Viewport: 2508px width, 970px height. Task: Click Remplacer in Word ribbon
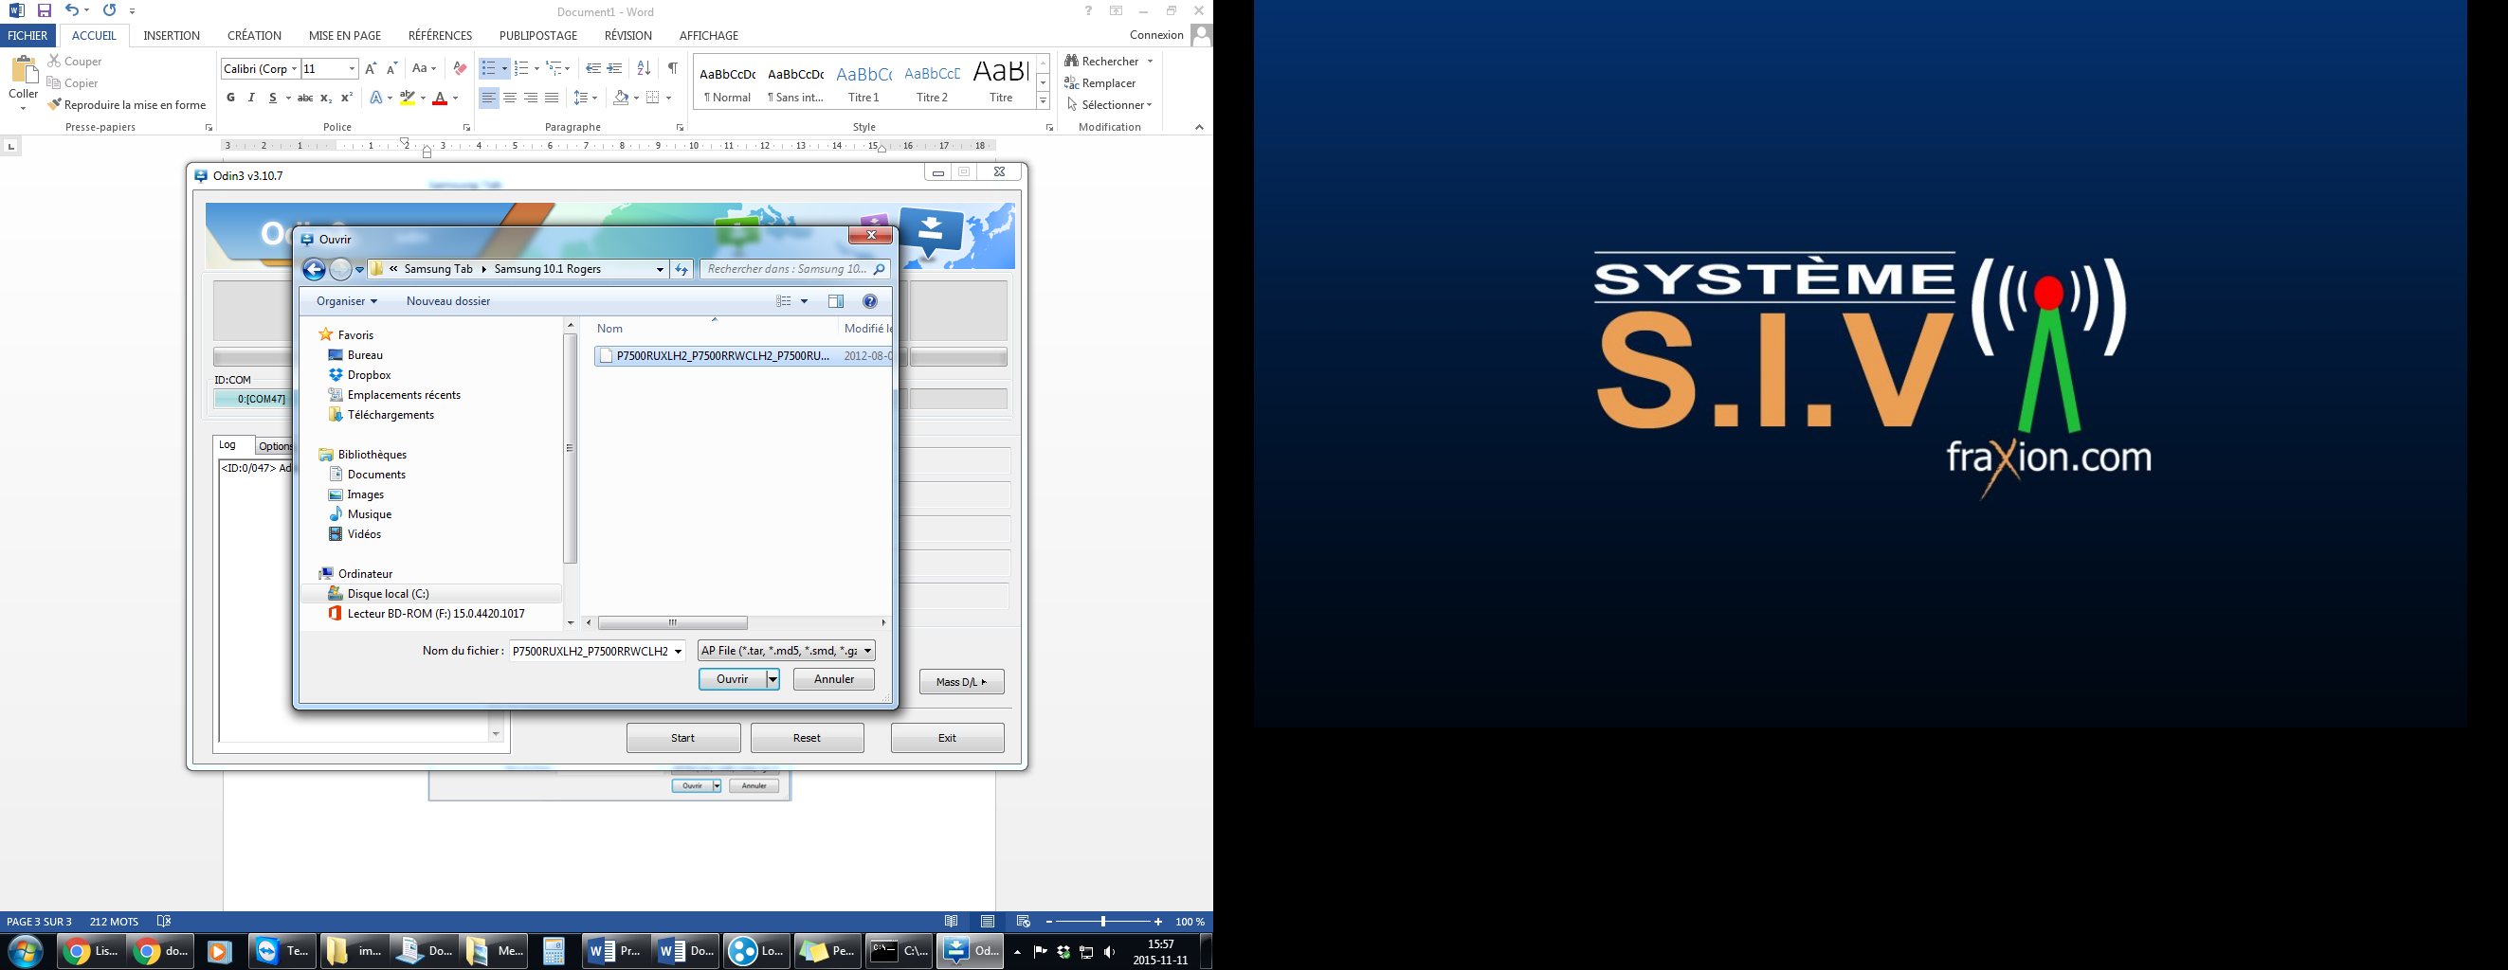[1100, 83]
